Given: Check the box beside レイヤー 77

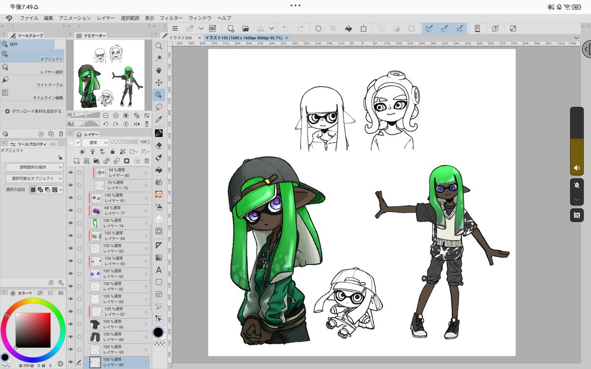Looking at the screenshot, I should (79, 211).
